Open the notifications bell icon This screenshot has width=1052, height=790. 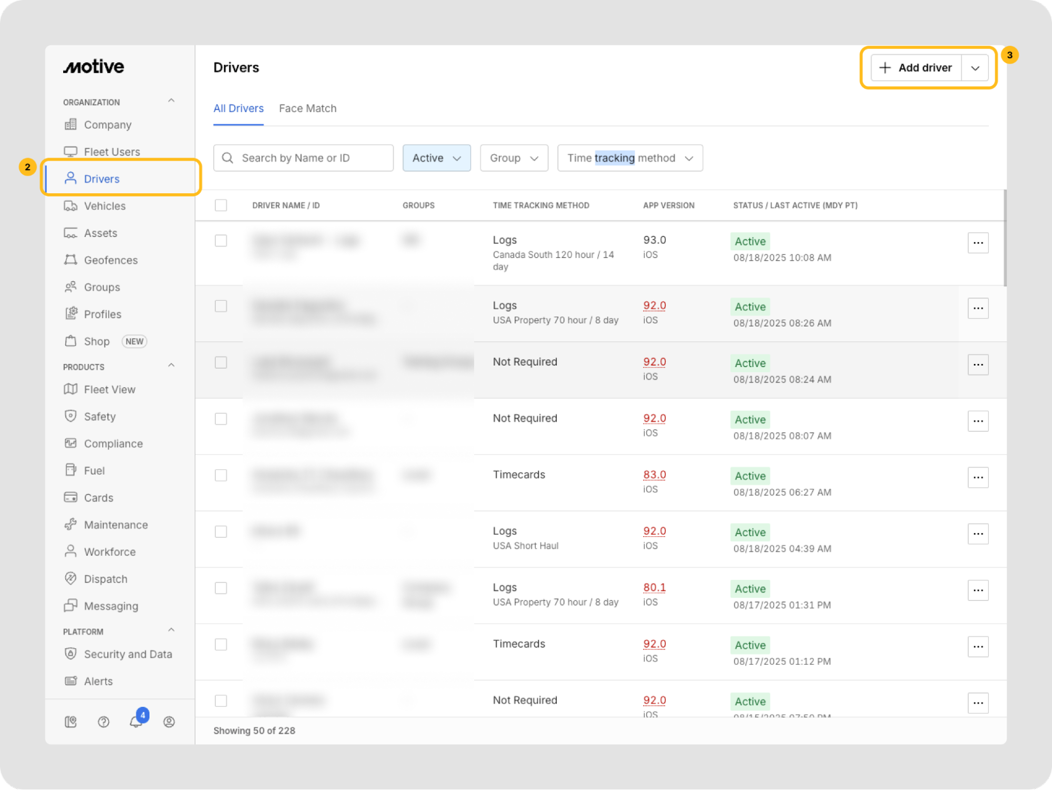[136, 722]
